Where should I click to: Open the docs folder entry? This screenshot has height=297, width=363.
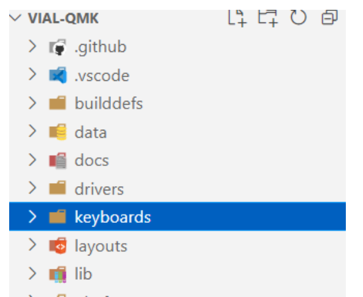[x=177, y=160]
